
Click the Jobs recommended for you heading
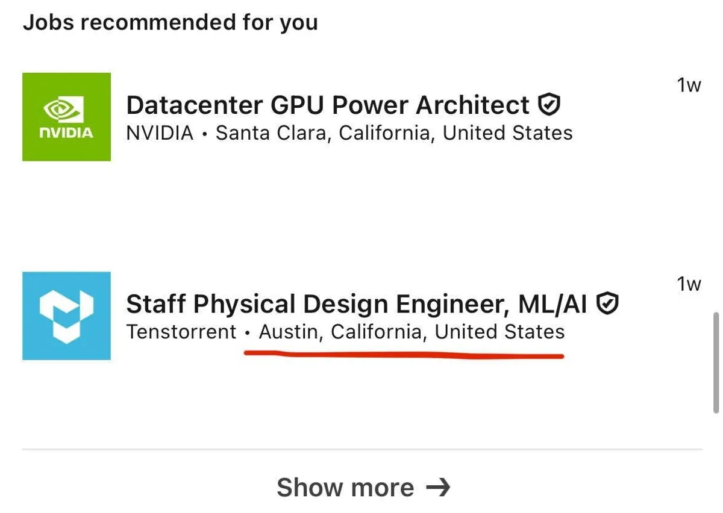[171, 23]
